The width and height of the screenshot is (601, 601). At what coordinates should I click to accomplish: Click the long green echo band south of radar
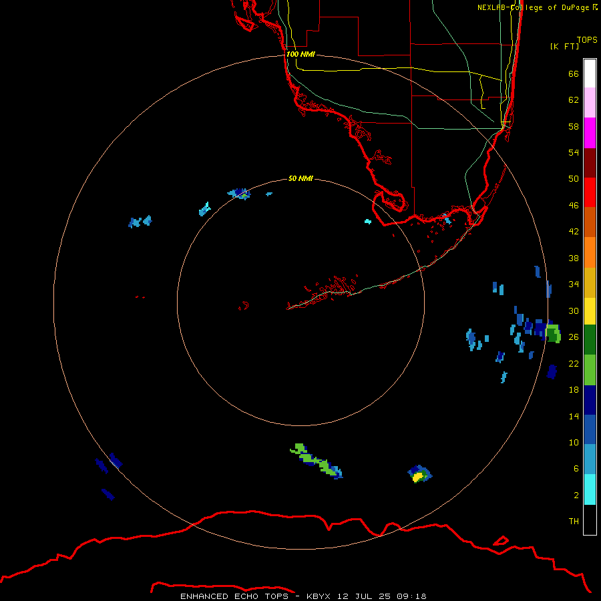click(317, 461)
